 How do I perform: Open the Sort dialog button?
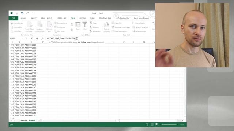(78, 26)
